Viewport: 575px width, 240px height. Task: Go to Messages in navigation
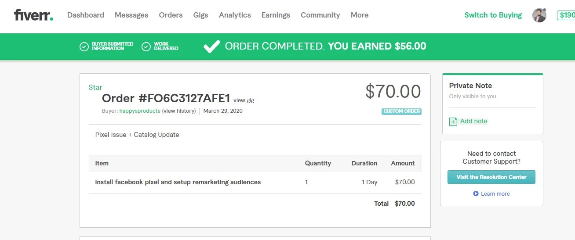pyautogui.click(x=131, y=15)
